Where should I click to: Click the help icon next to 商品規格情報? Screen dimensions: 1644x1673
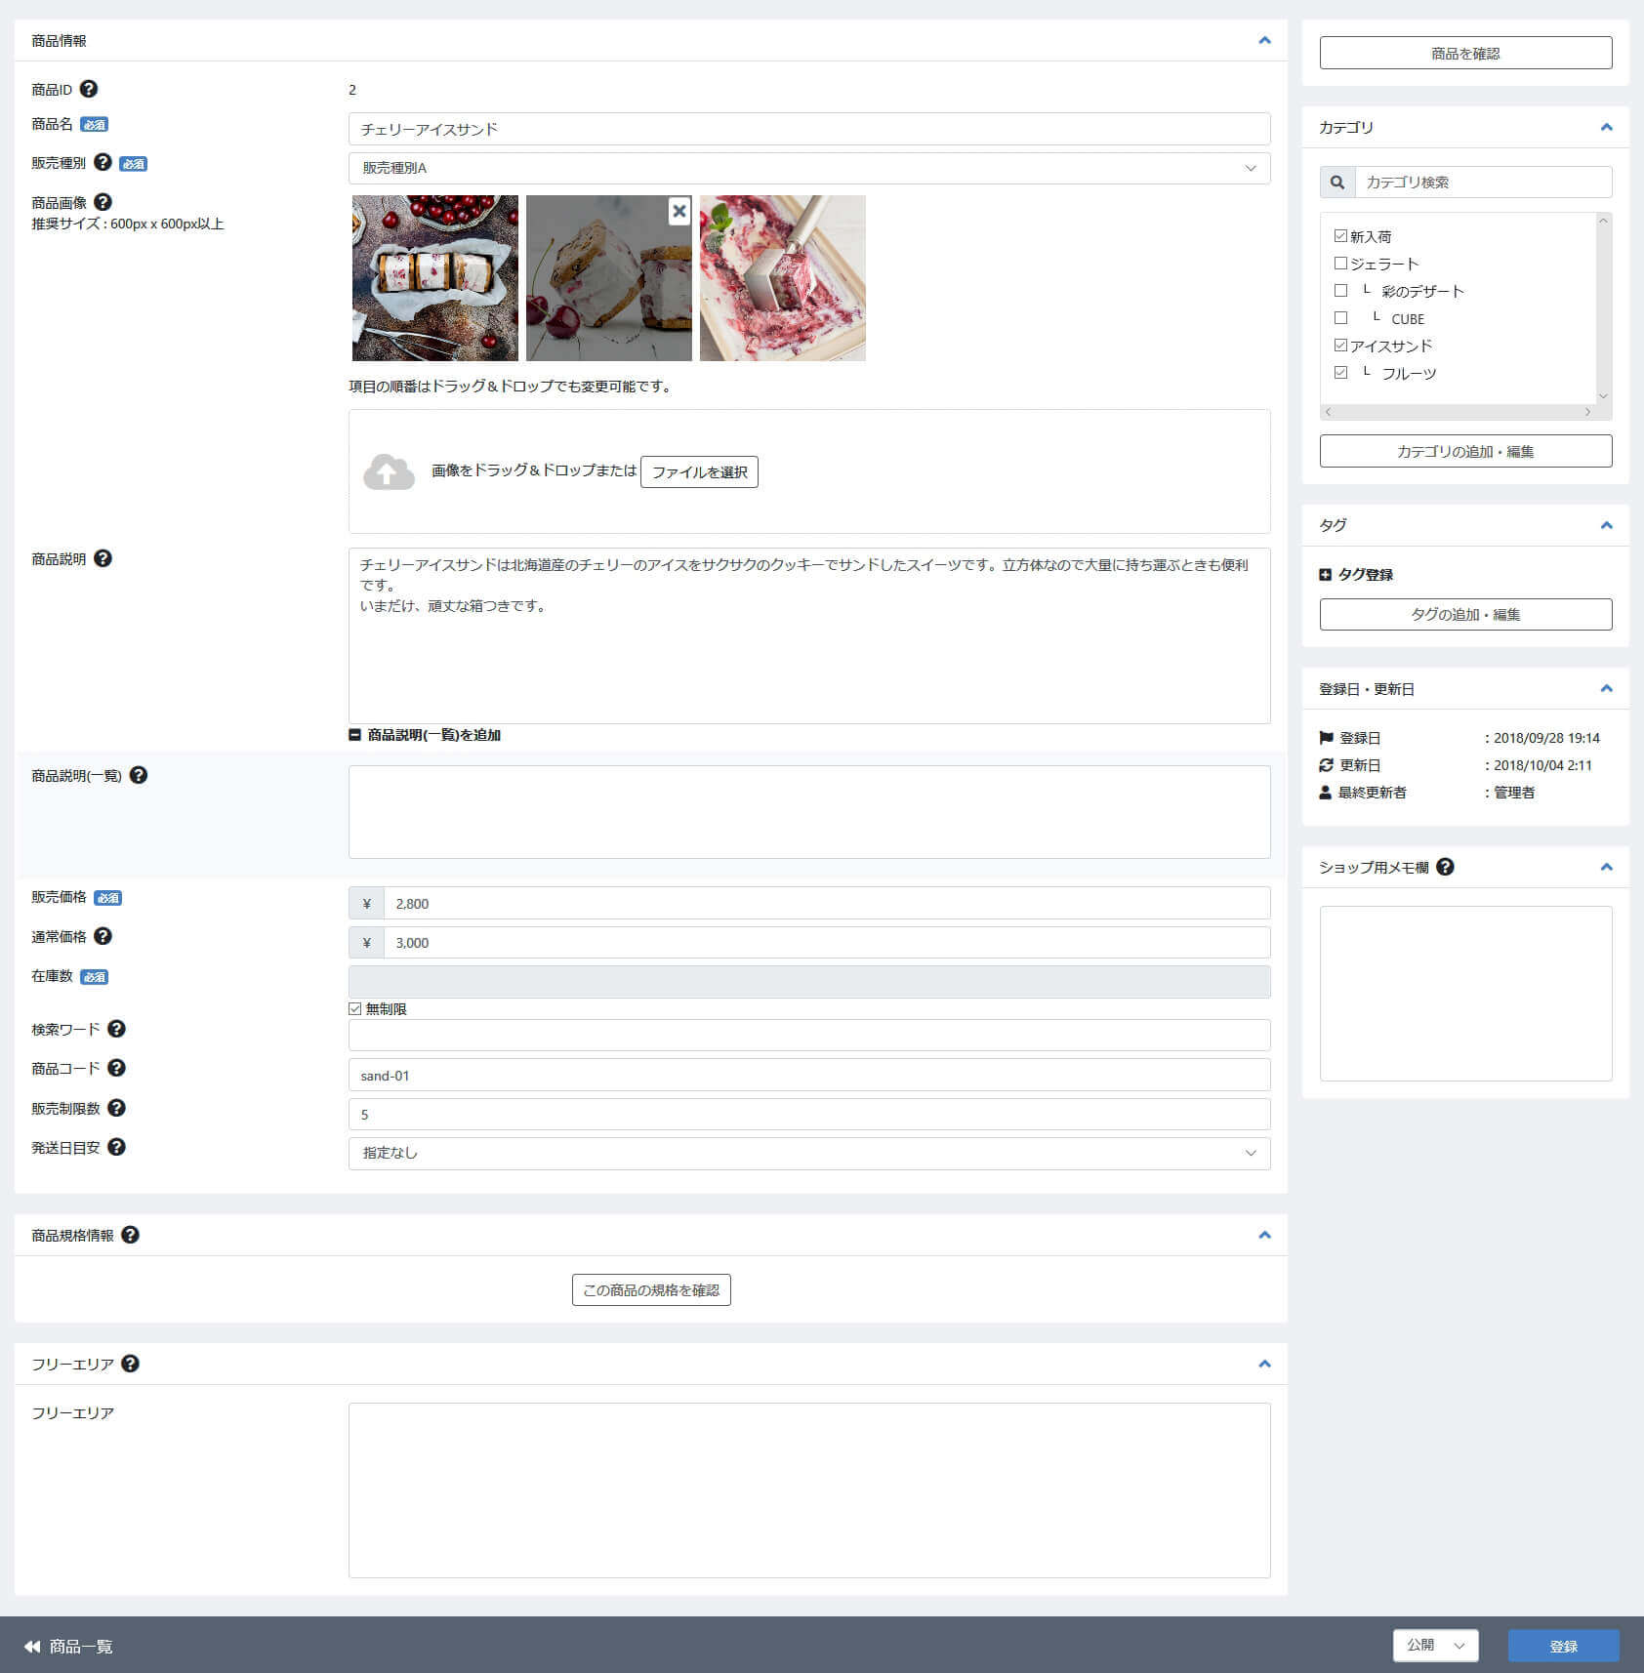(x=130, y=1235)
